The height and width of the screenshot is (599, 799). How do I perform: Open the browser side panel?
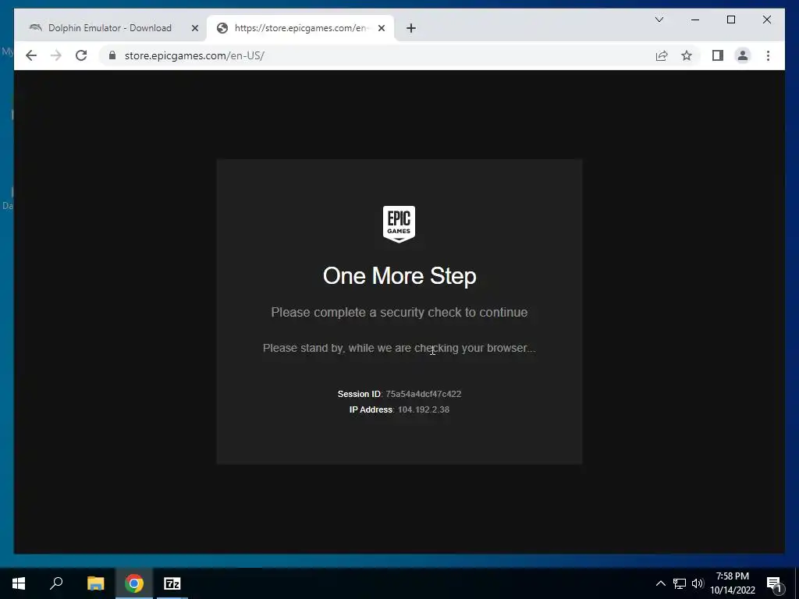pos(718,55)
